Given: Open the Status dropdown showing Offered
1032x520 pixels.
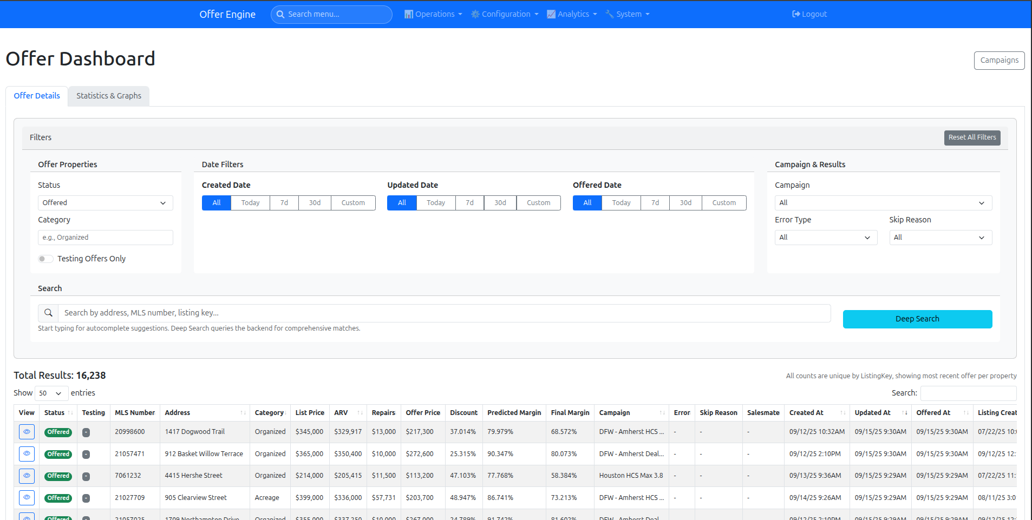Looking at the screenshot, I should click(x=105, y=202).
